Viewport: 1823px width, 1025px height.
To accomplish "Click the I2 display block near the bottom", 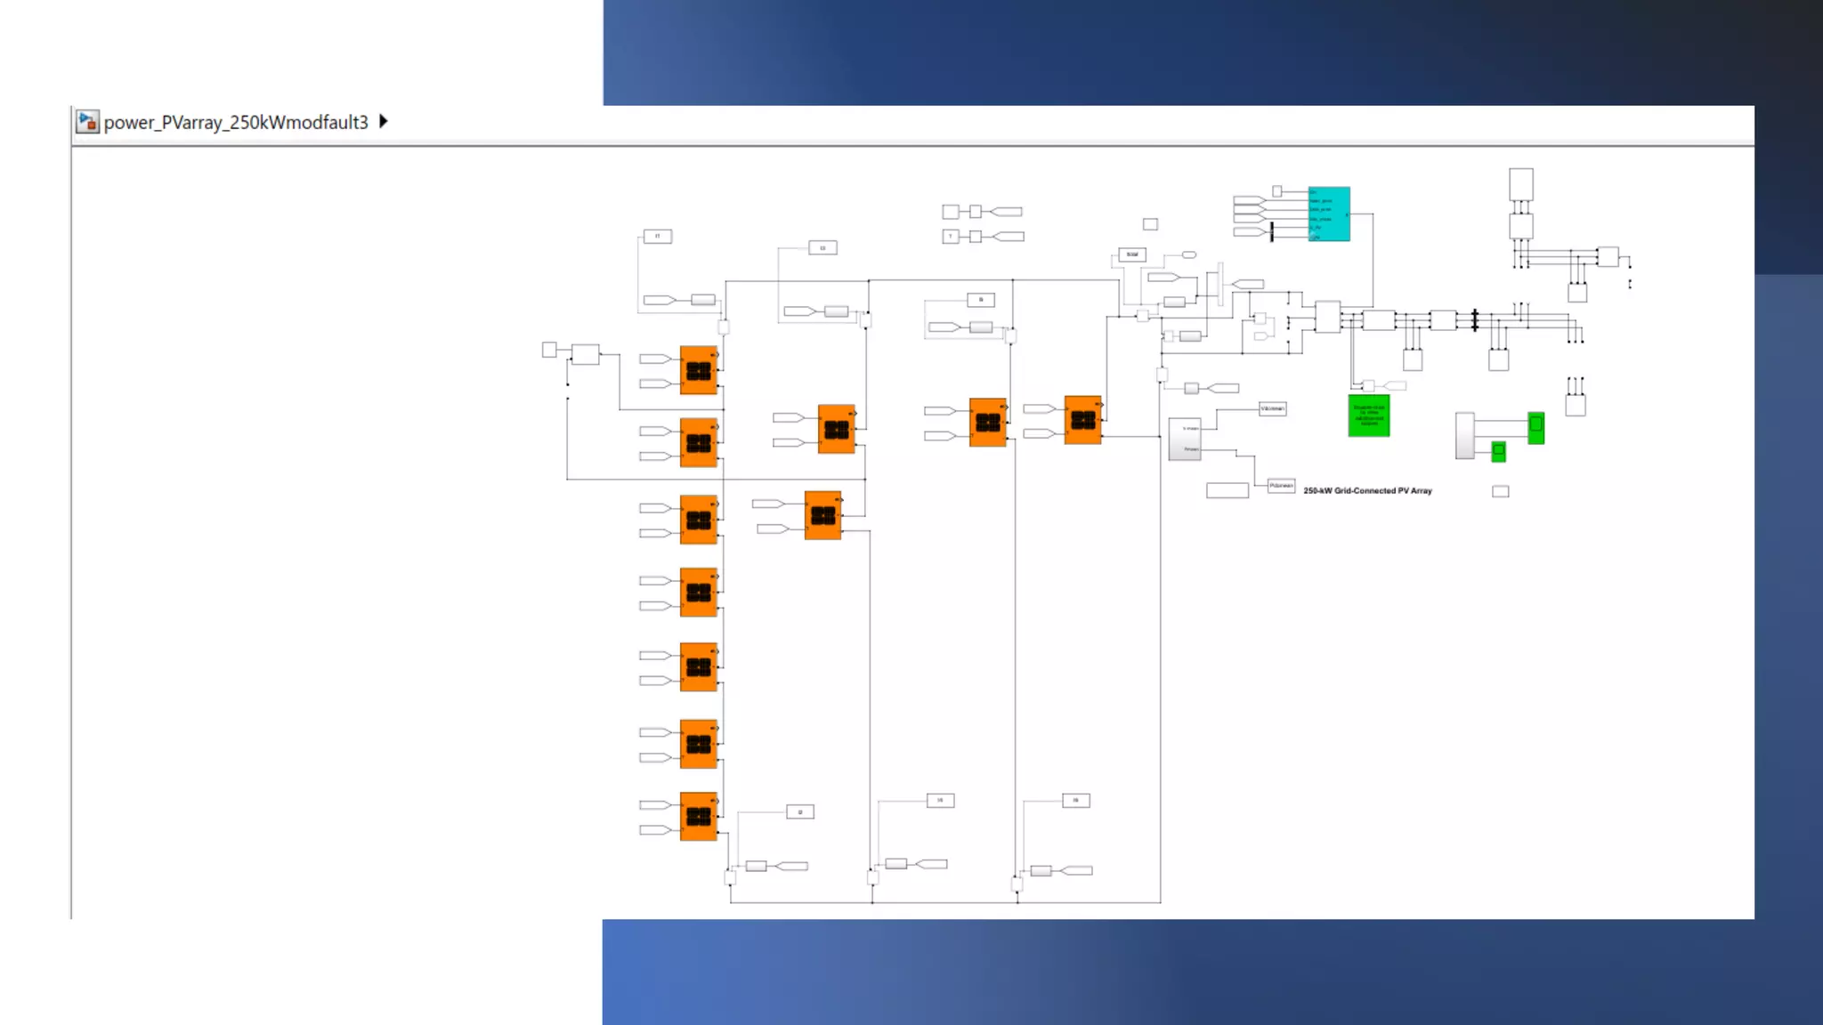I will [x=799, y=811].
